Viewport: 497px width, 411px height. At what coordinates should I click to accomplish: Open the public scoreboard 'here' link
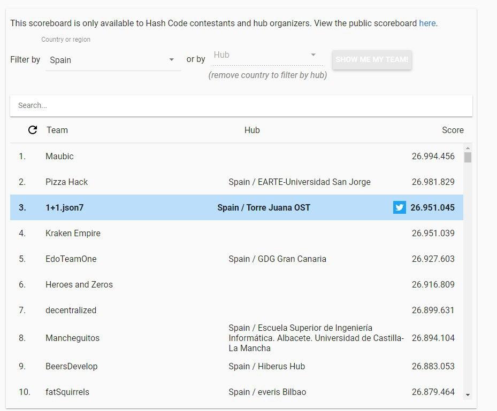(x=427, y=24)
